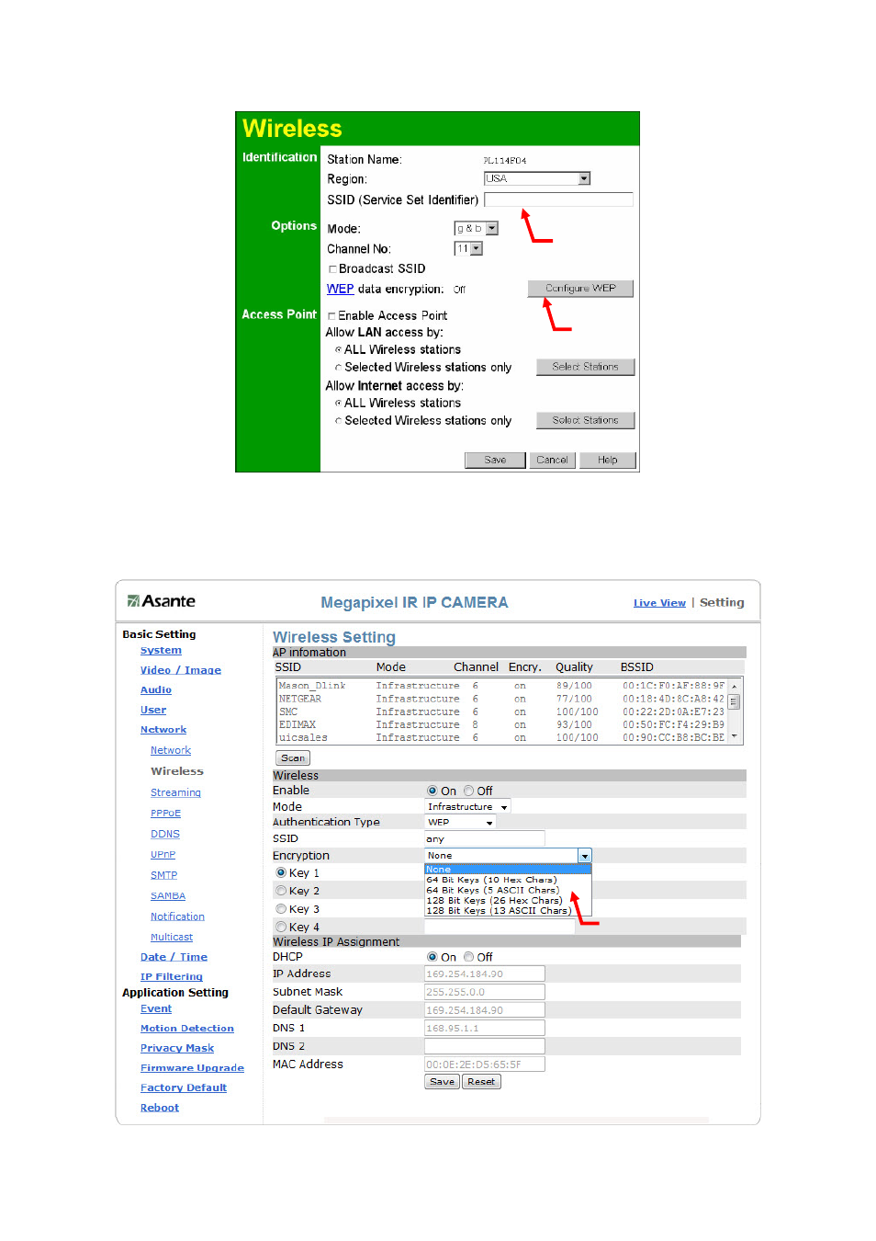This screenshot has width=876, height=1241.
Task: Choose Selected Wireless stations only for LAN access
Action: (x=338, y=368)
